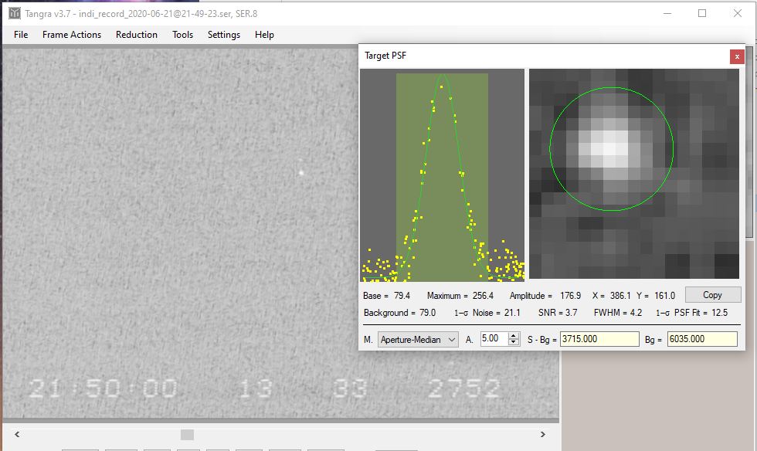Click the bright star in the video frame

coord(301,173)
